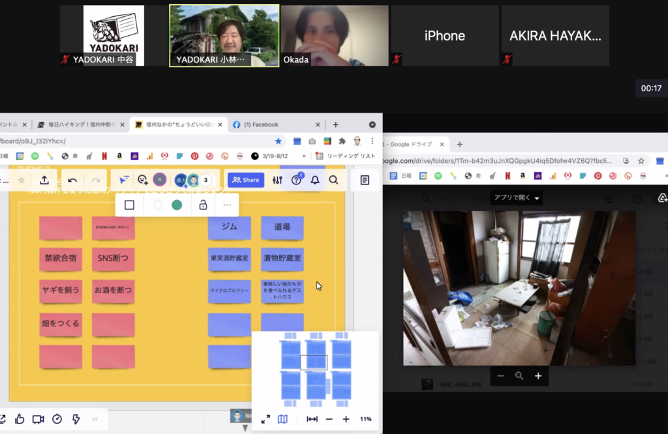The height and width of the screenshot is (434, 668).
Task: Start Miro video chat icon
Action: [x=38, y=419]
